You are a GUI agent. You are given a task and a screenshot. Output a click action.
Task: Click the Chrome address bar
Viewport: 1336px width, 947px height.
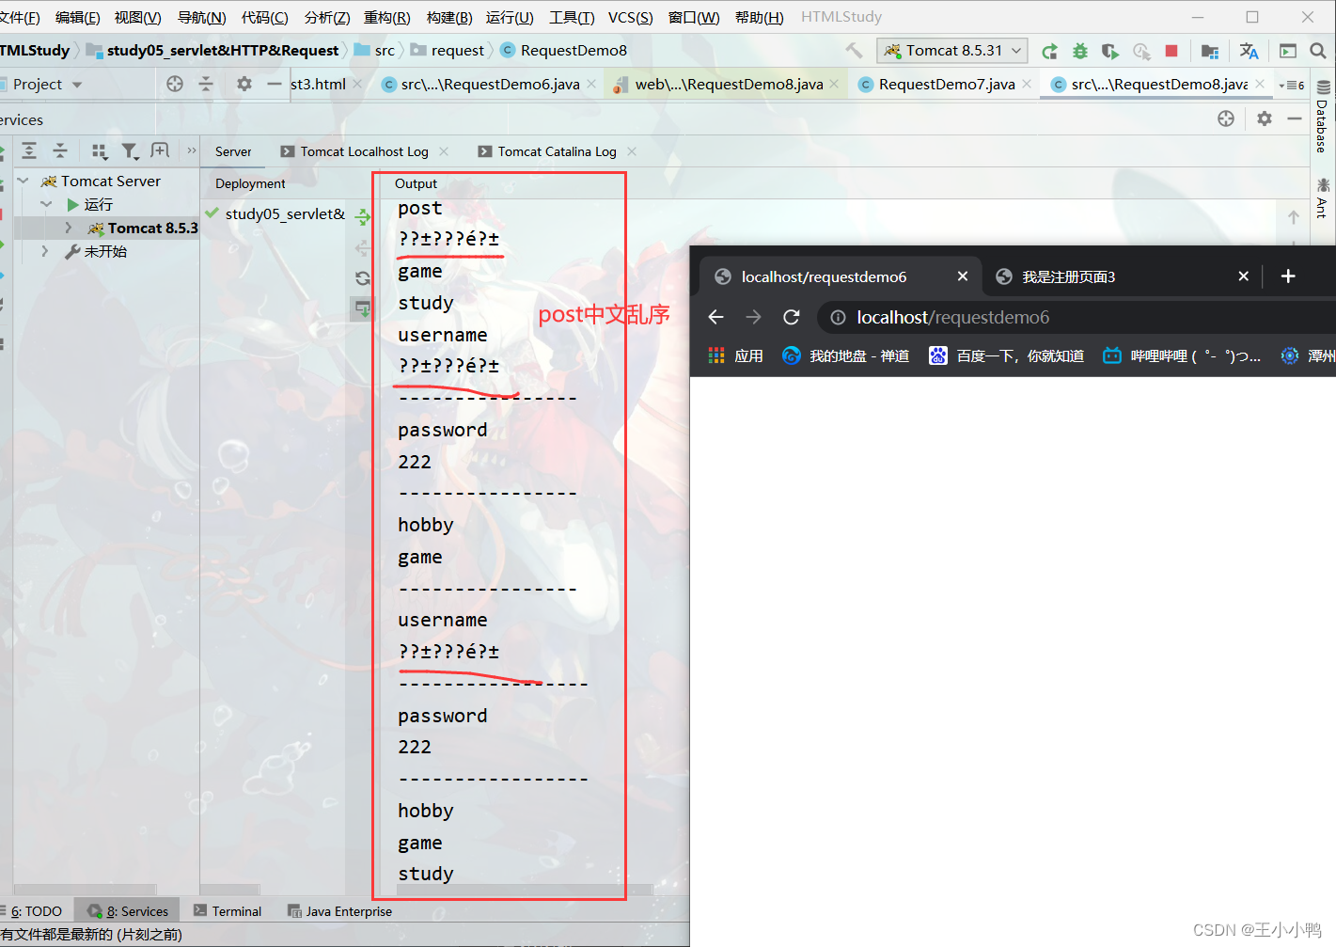point(1072,317)
